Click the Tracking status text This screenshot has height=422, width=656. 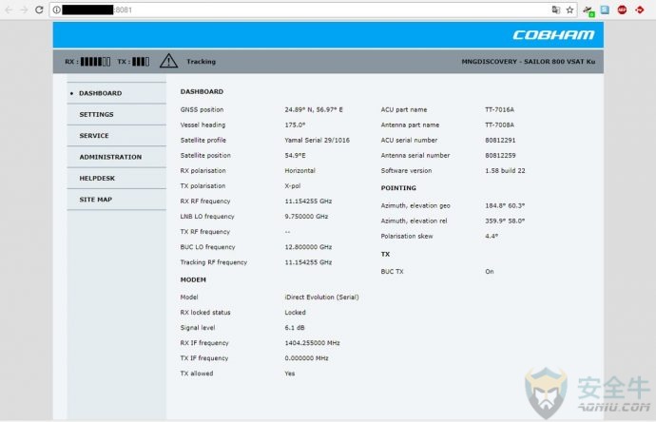[x=202, y=62]
